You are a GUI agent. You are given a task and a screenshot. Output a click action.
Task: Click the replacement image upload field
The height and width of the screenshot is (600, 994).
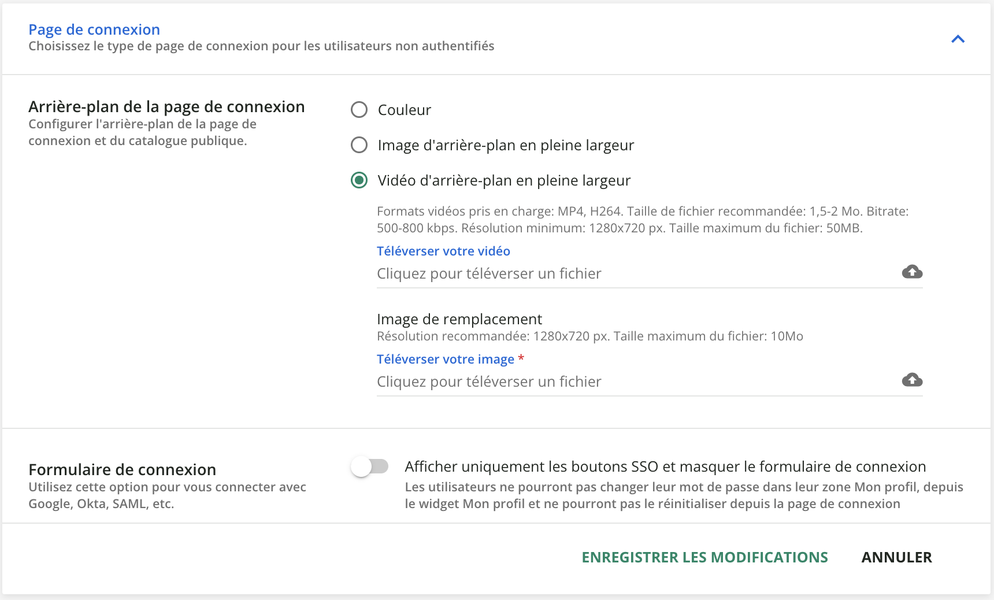tap(578, 382)
